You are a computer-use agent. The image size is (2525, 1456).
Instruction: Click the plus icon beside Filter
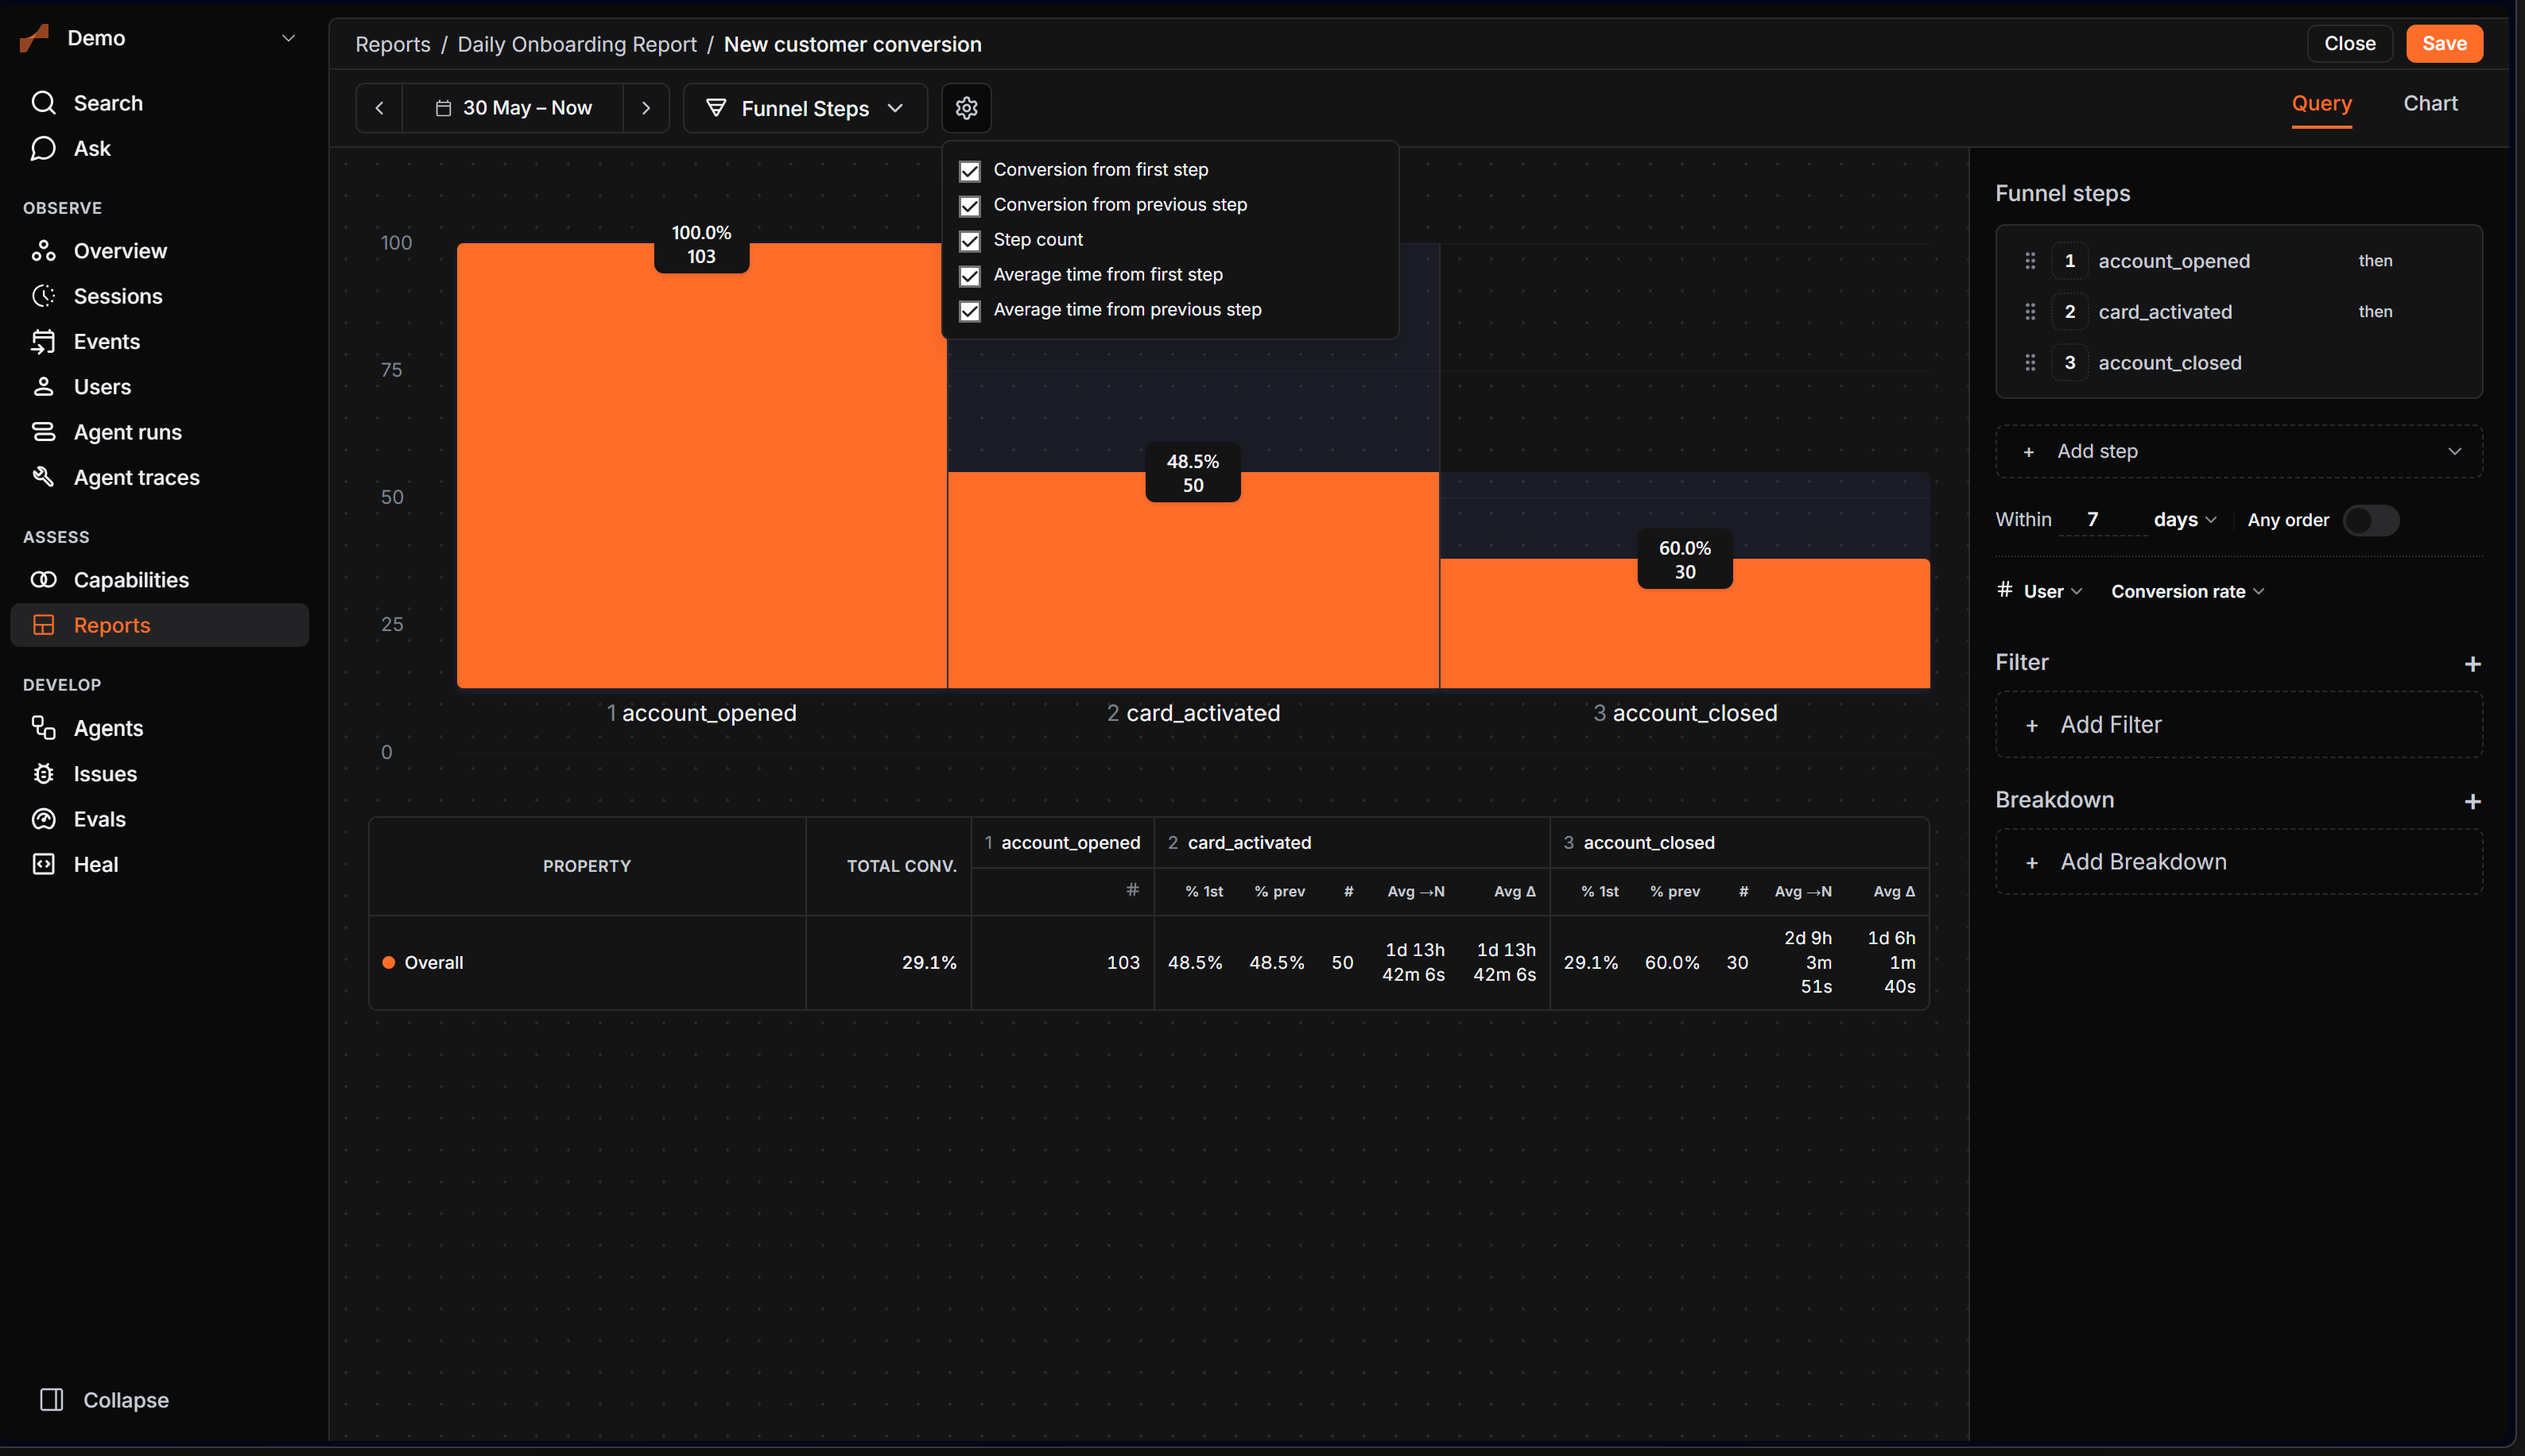(x=2472, y=664)
